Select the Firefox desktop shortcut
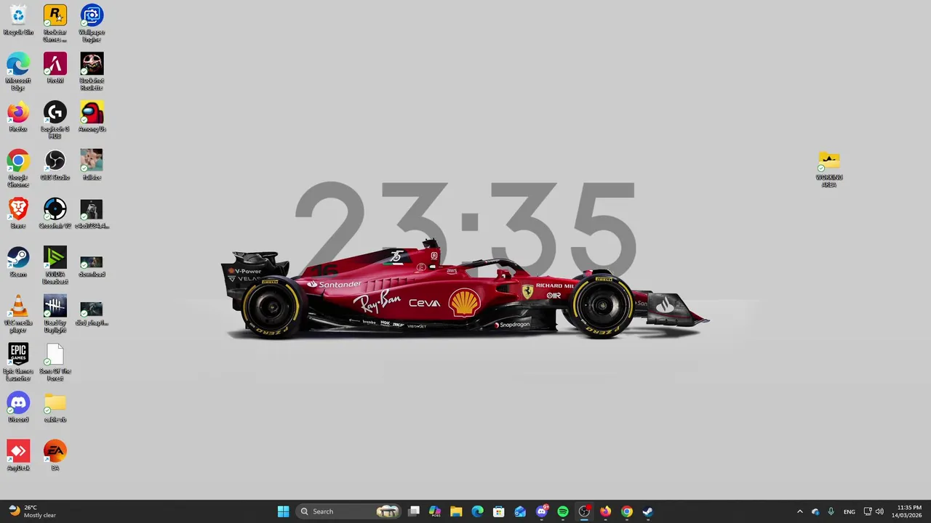 [x=18, y=116]
